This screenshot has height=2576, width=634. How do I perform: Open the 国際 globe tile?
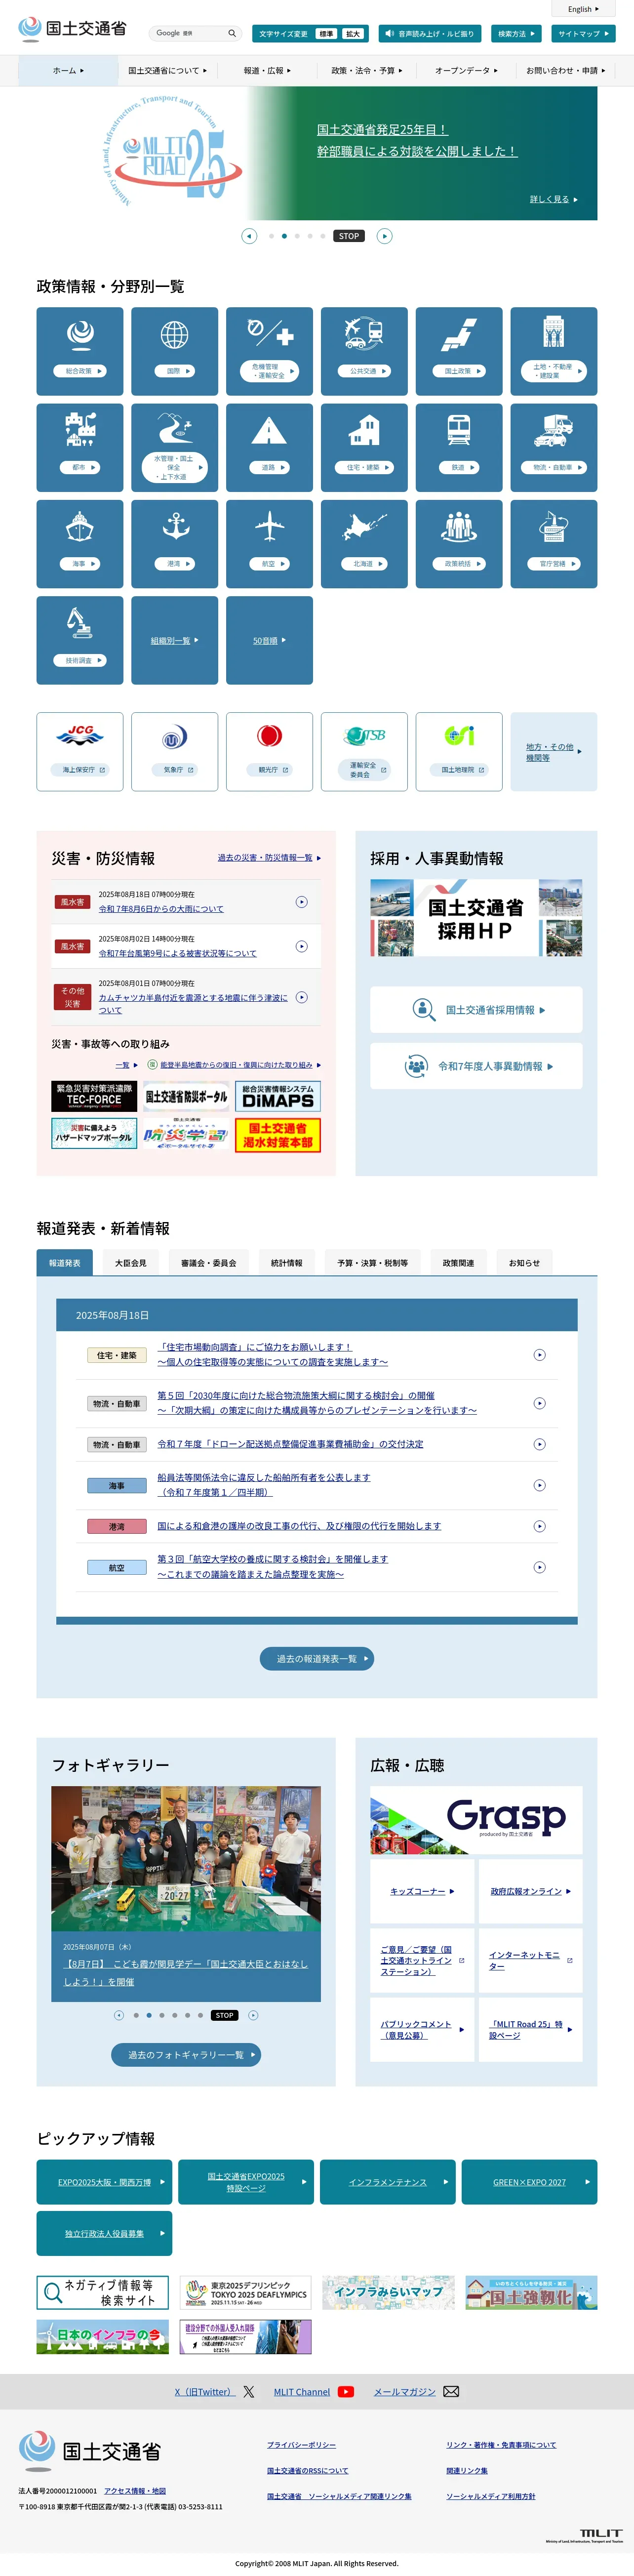tap(174, 351)
